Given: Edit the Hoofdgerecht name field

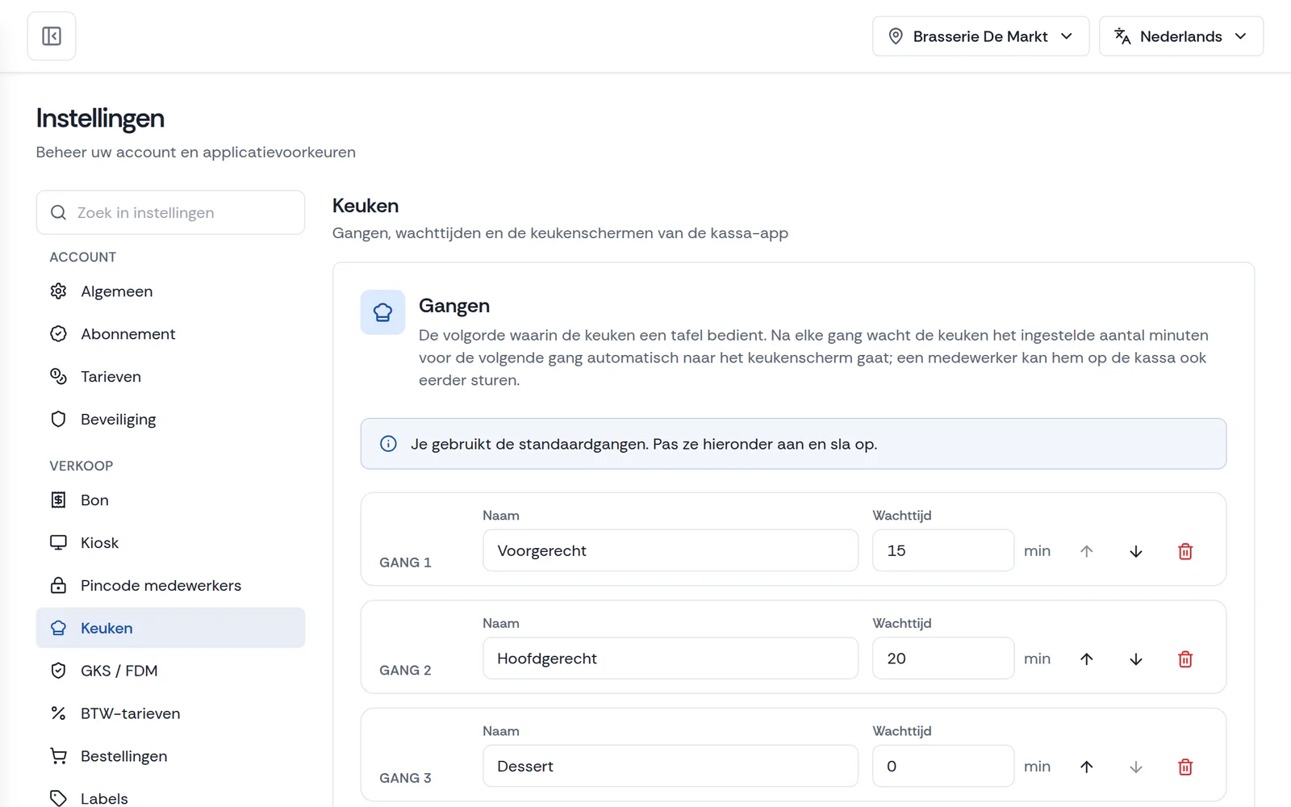Looking at the screenshot, I should click(x=671, y=659).
